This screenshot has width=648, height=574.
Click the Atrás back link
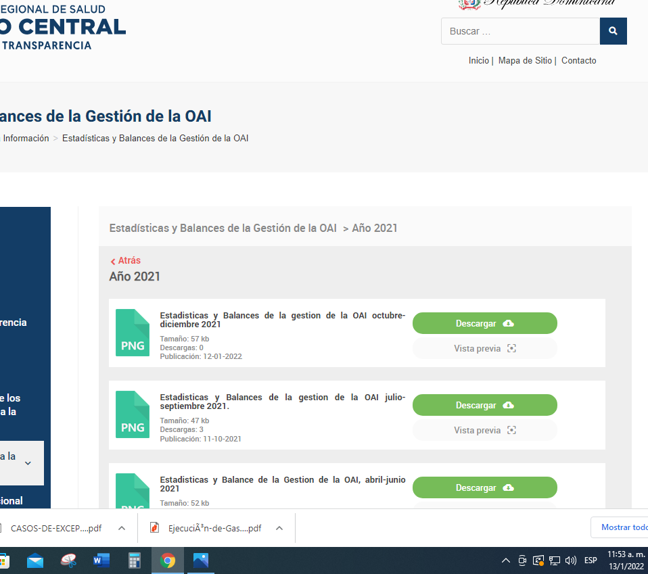click(126, 260)
